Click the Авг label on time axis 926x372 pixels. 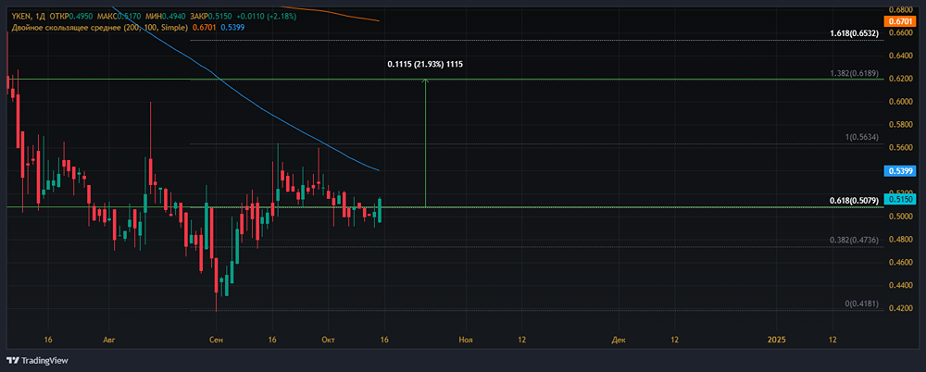coord(108,340)
